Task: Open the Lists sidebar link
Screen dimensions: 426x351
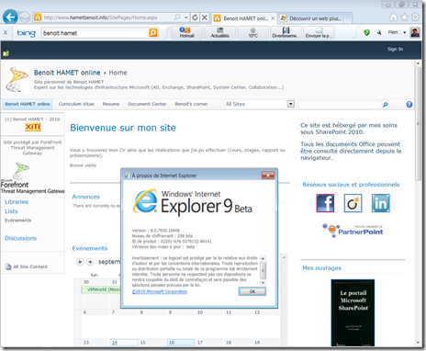Action: 11,211
